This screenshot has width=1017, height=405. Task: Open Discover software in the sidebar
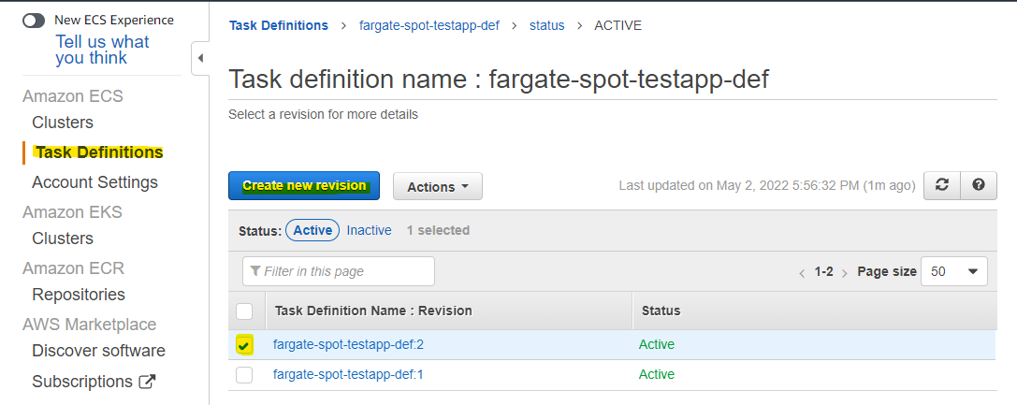click(x=98, y=351)
